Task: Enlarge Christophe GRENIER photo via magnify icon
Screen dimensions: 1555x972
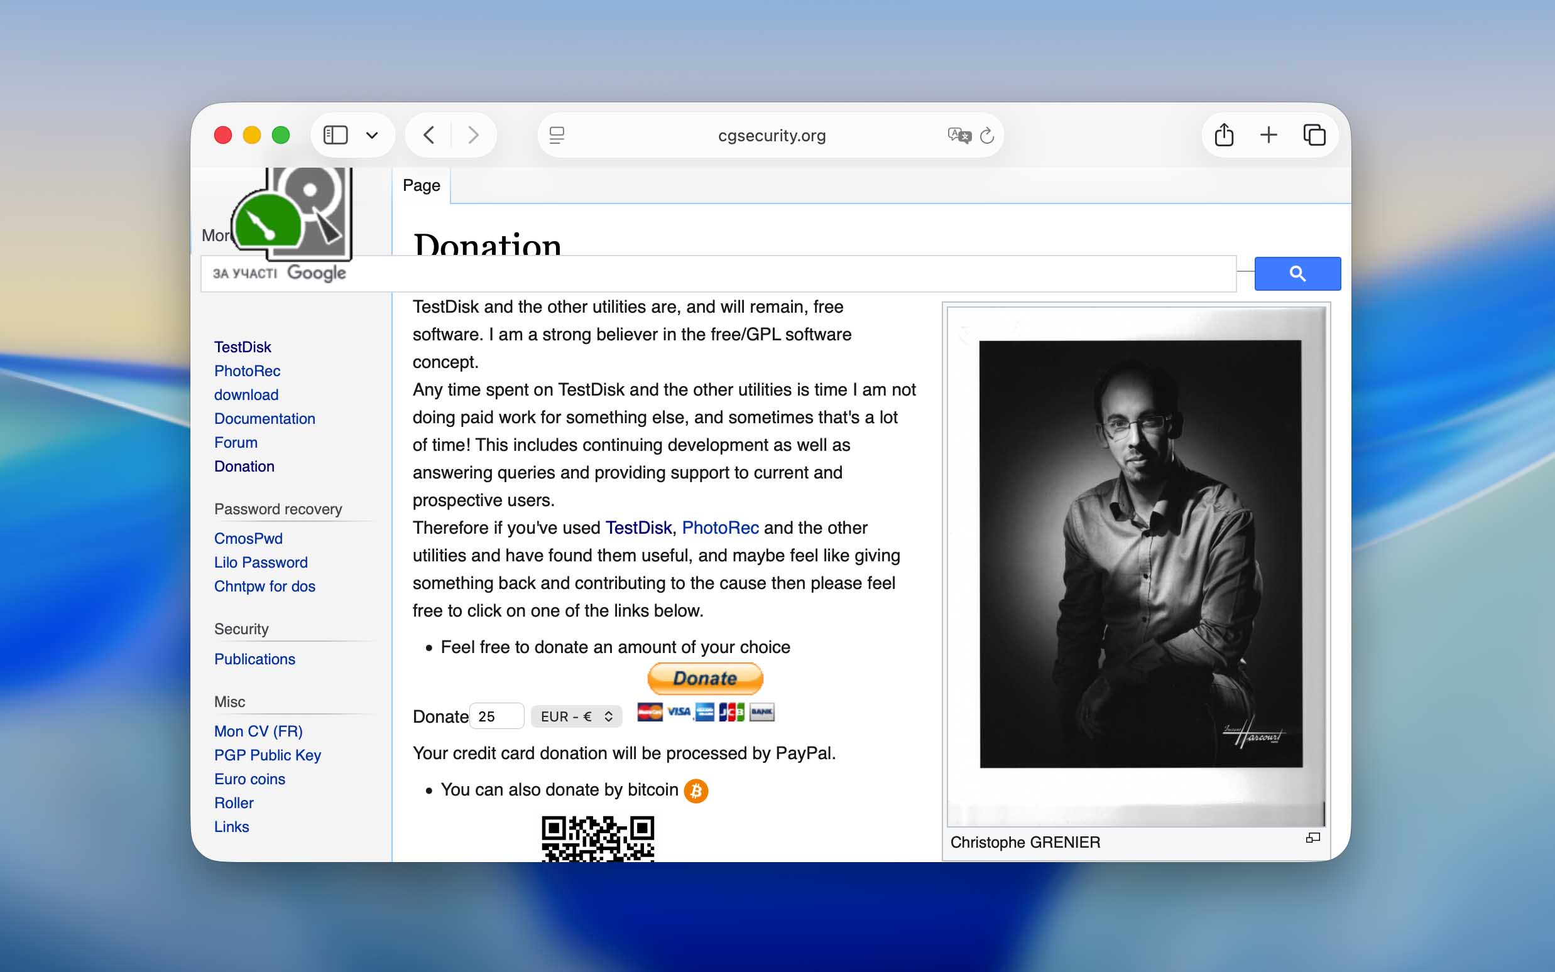Action: (1312, 838)
